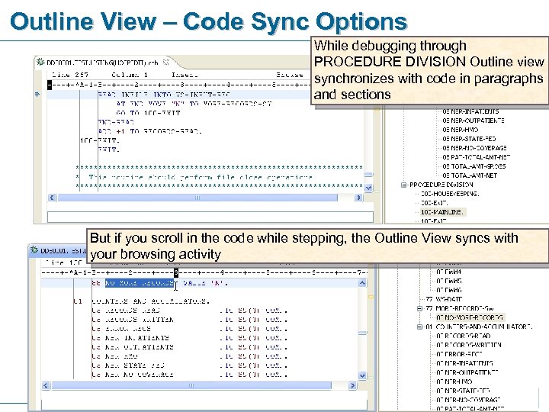Click down arrow of upper editor vertical scrollbar
The image size is (549, 412).
click(368, 188)
